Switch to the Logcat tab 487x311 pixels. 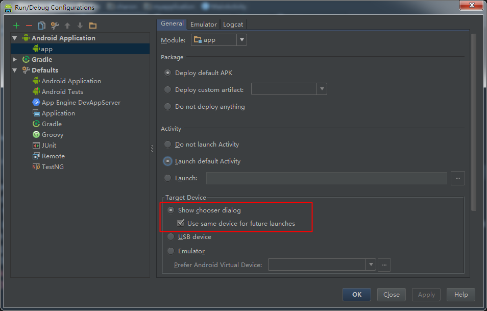233,25
